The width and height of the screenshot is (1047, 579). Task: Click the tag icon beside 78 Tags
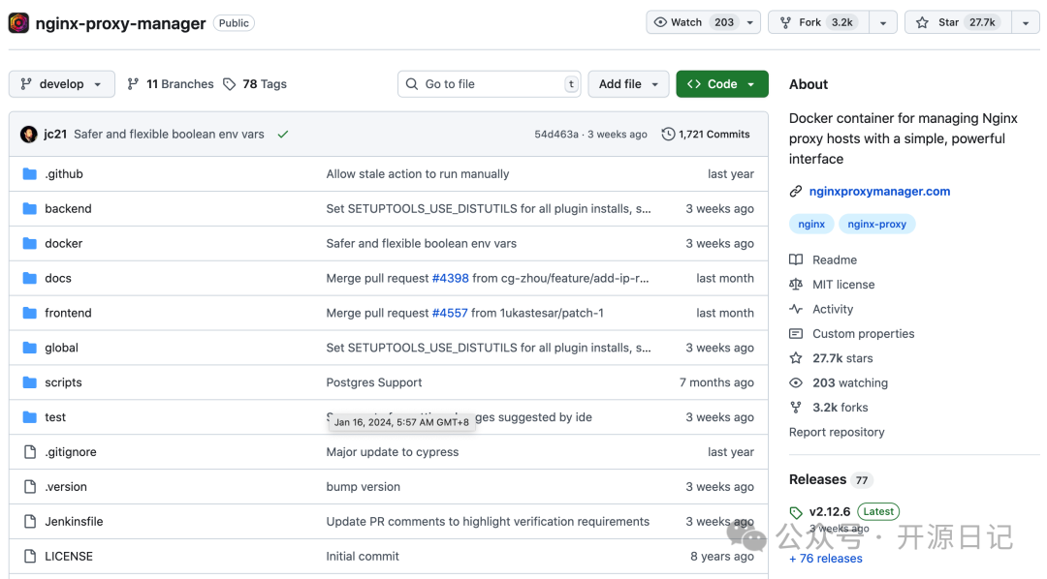click(230, 84)
